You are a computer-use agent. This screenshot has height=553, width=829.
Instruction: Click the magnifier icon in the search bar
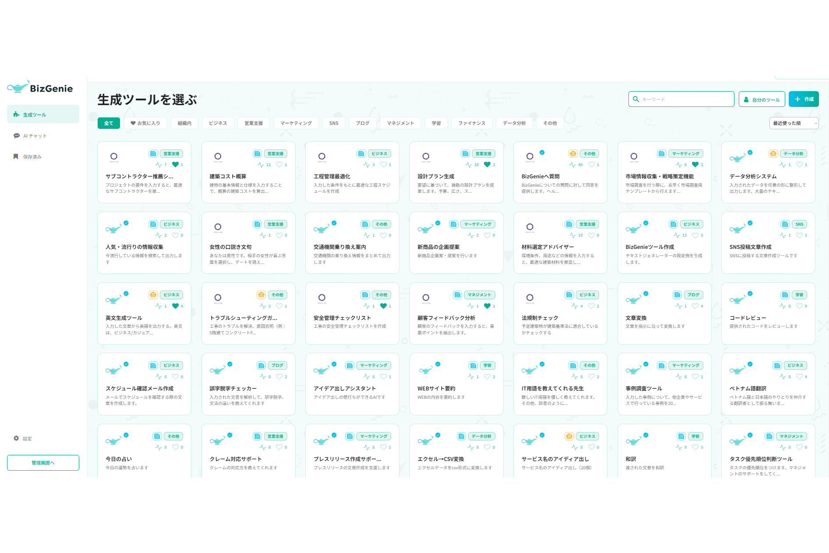point(636,99)
